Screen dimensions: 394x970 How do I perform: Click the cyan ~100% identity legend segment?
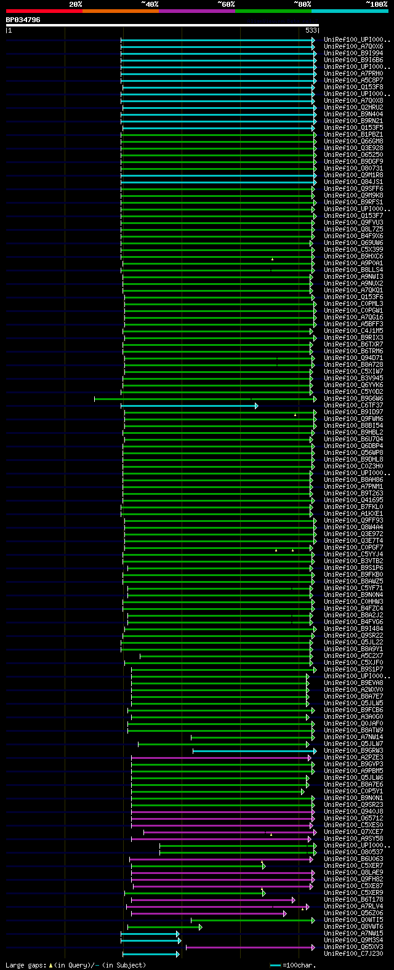[350, 11]
